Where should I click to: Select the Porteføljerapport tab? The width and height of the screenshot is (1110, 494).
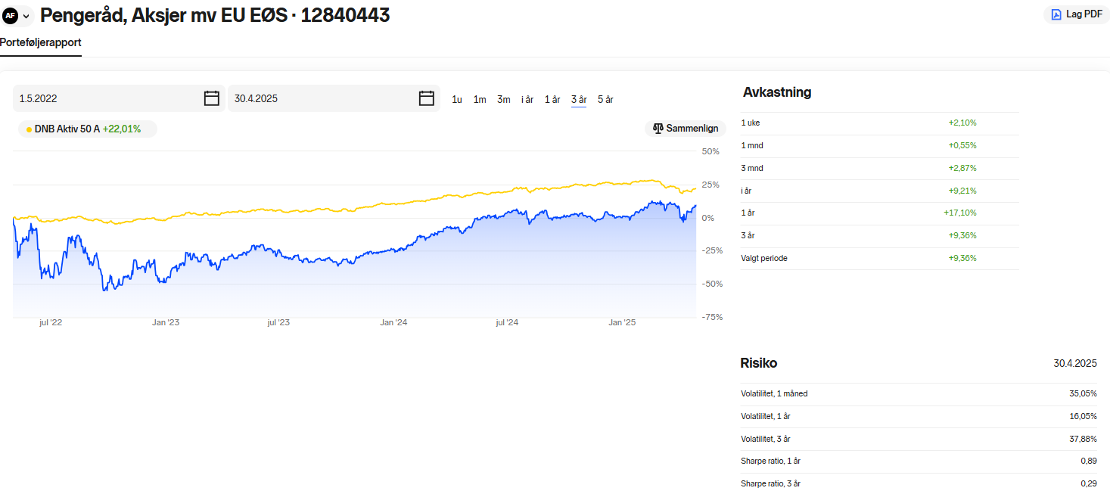tap(41, 42)
